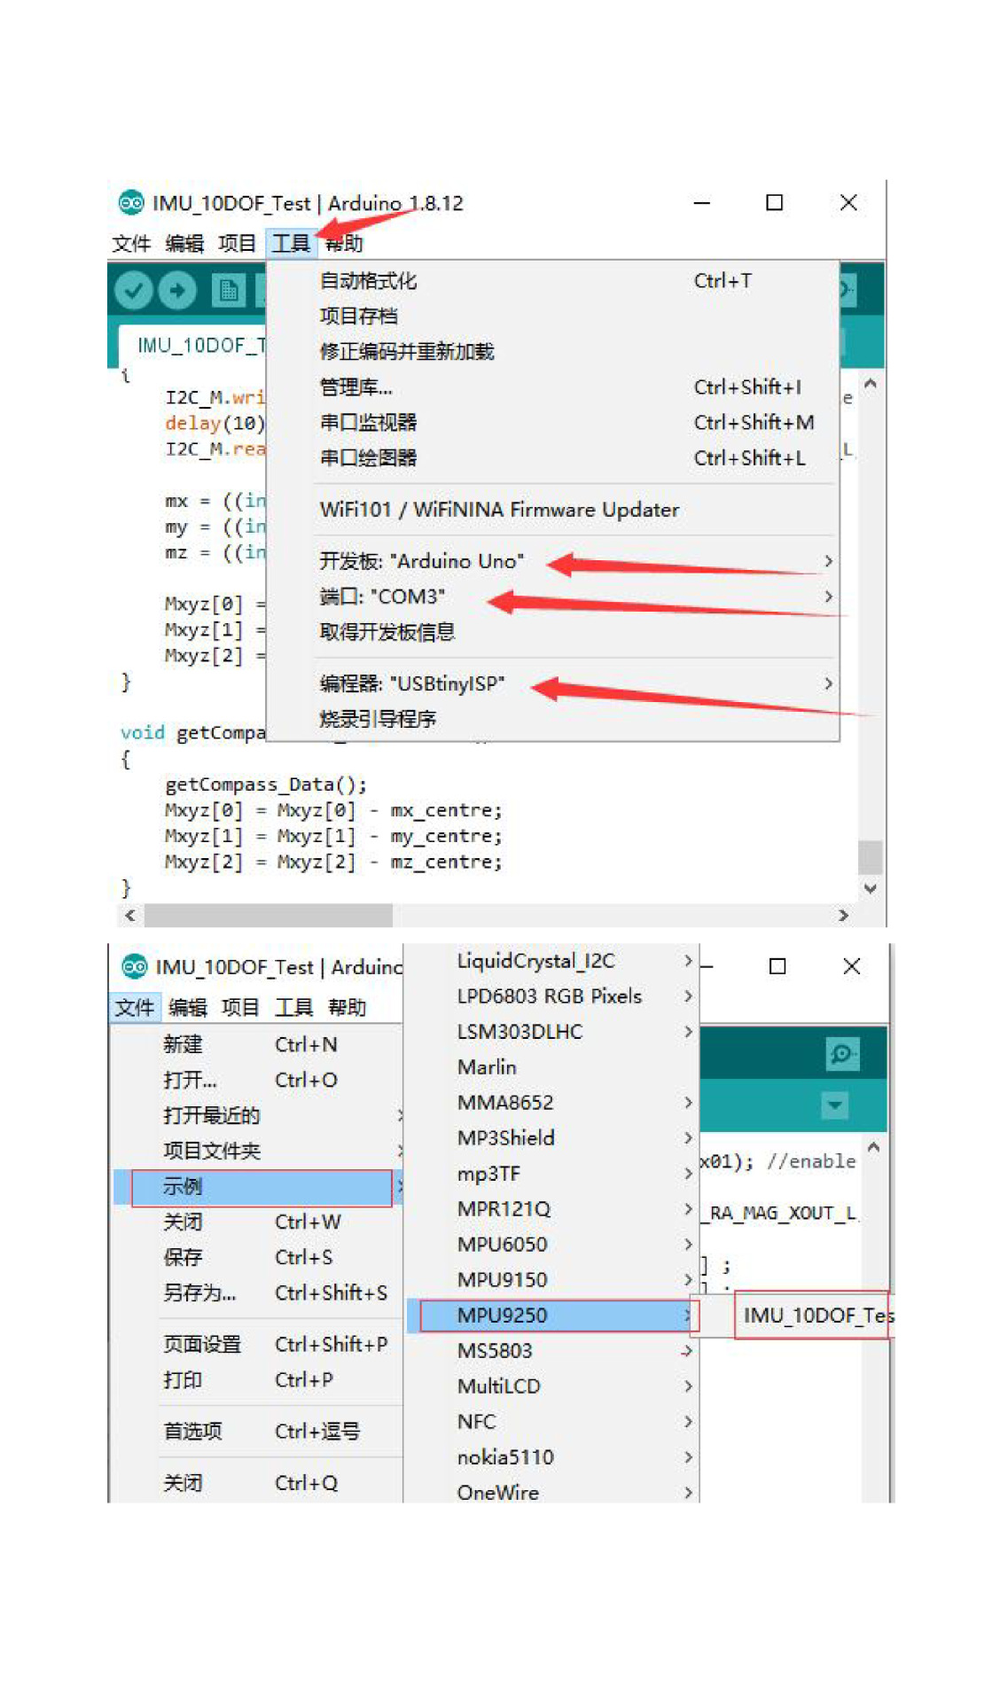Open the mp3TF examples entry

pyautogui.click(x=551, y=1174)
